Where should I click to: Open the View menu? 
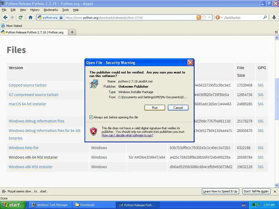[23, 10]
